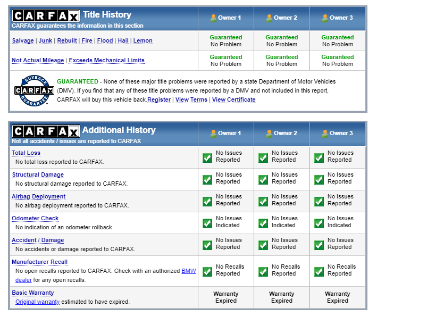
Task: Open the Total Loss definition link
Action: (x=26, y=153)
